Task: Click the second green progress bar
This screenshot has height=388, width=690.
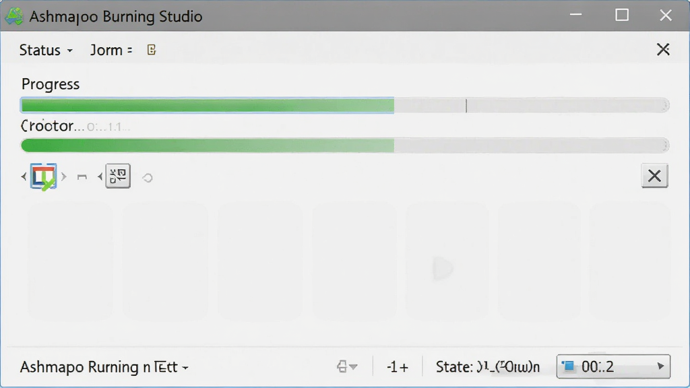Action: [344, 145]
